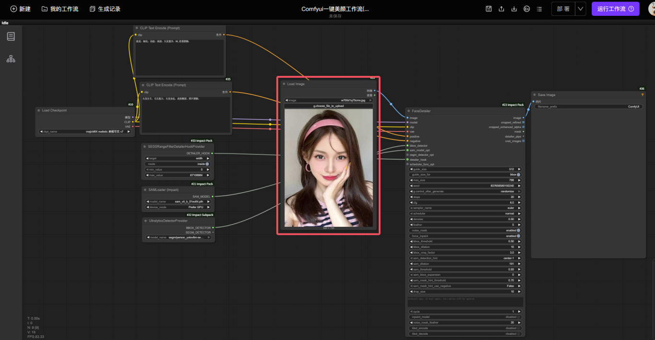
Task: Open control_after_generate randomize selector
Action: pyautogui.click(x=465, y=191)
